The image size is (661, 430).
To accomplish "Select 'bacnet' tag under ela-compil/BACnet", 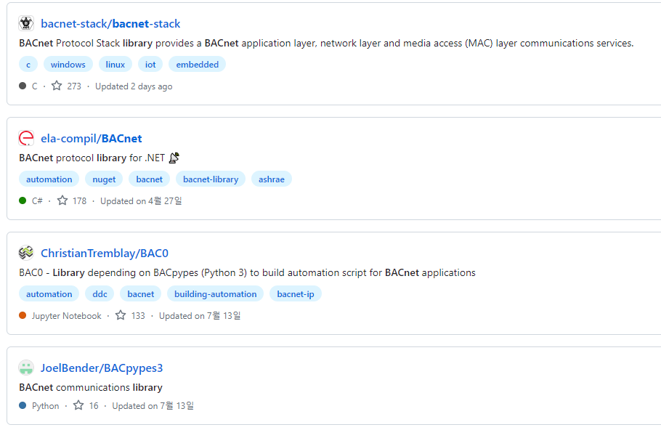I will 149,179.
